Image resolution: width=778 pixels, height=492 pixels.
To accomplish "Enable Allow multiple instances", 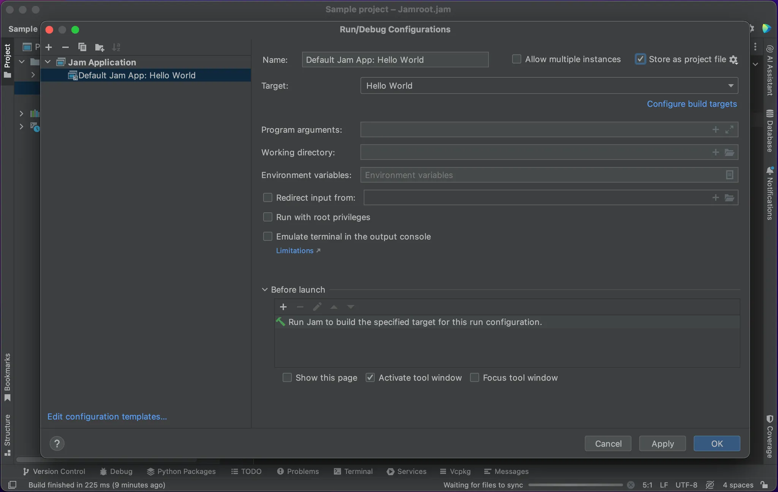I will coord(516,59).
